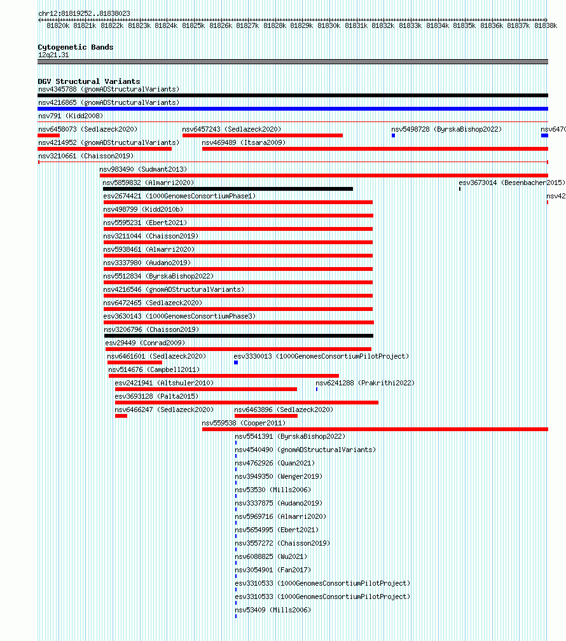Open nsv53530 (Mills2006) variant

[x=273, y=490]
